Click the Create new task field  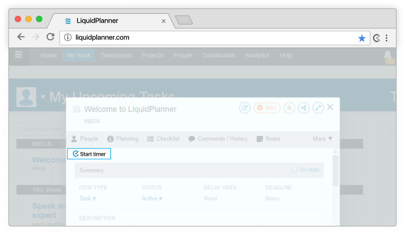pos(42,129)
